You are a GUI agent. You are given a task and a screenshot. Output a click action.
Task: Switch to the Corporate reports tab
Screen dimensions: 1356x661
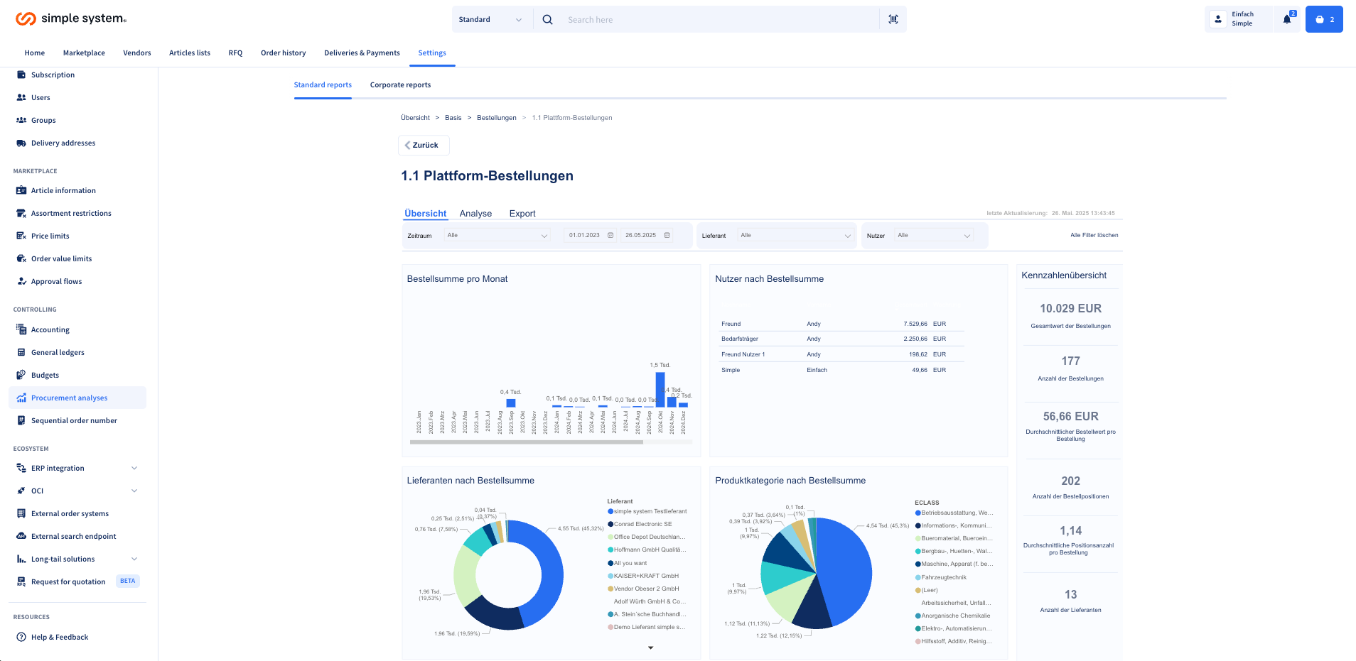pyautogui.click(x=400, y=85)
